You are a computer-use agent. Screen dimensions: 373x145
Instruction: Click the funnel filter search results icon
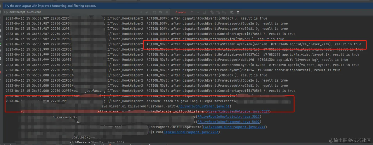(x=238, y=12)
